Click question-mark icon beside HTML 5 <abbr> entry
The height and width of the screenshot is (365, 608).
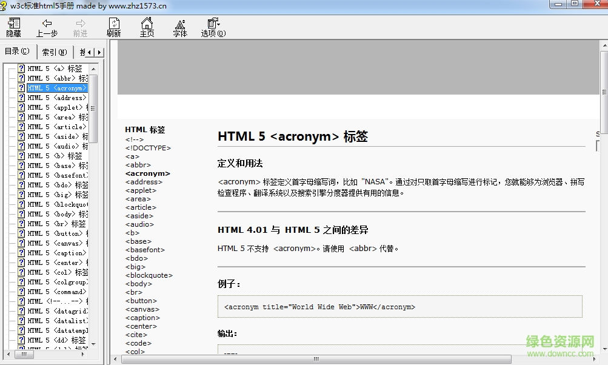click(21, 78)
